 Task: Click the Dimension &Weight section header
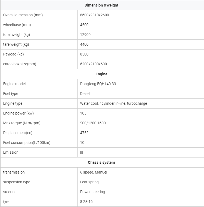[101, 5]
